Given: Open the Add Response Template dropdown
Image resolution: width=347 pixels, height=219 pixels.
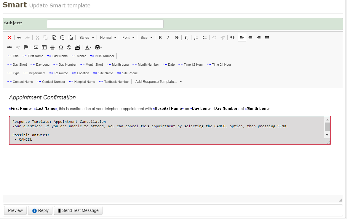Looking at the screenshot, I should click(158, 82).
